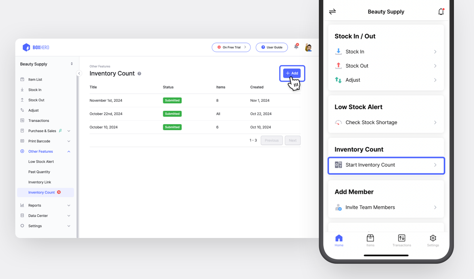This screenshot has width=474, height=279.
Task: Open Past Quantity in sidebar
Action: coord(39,172)
